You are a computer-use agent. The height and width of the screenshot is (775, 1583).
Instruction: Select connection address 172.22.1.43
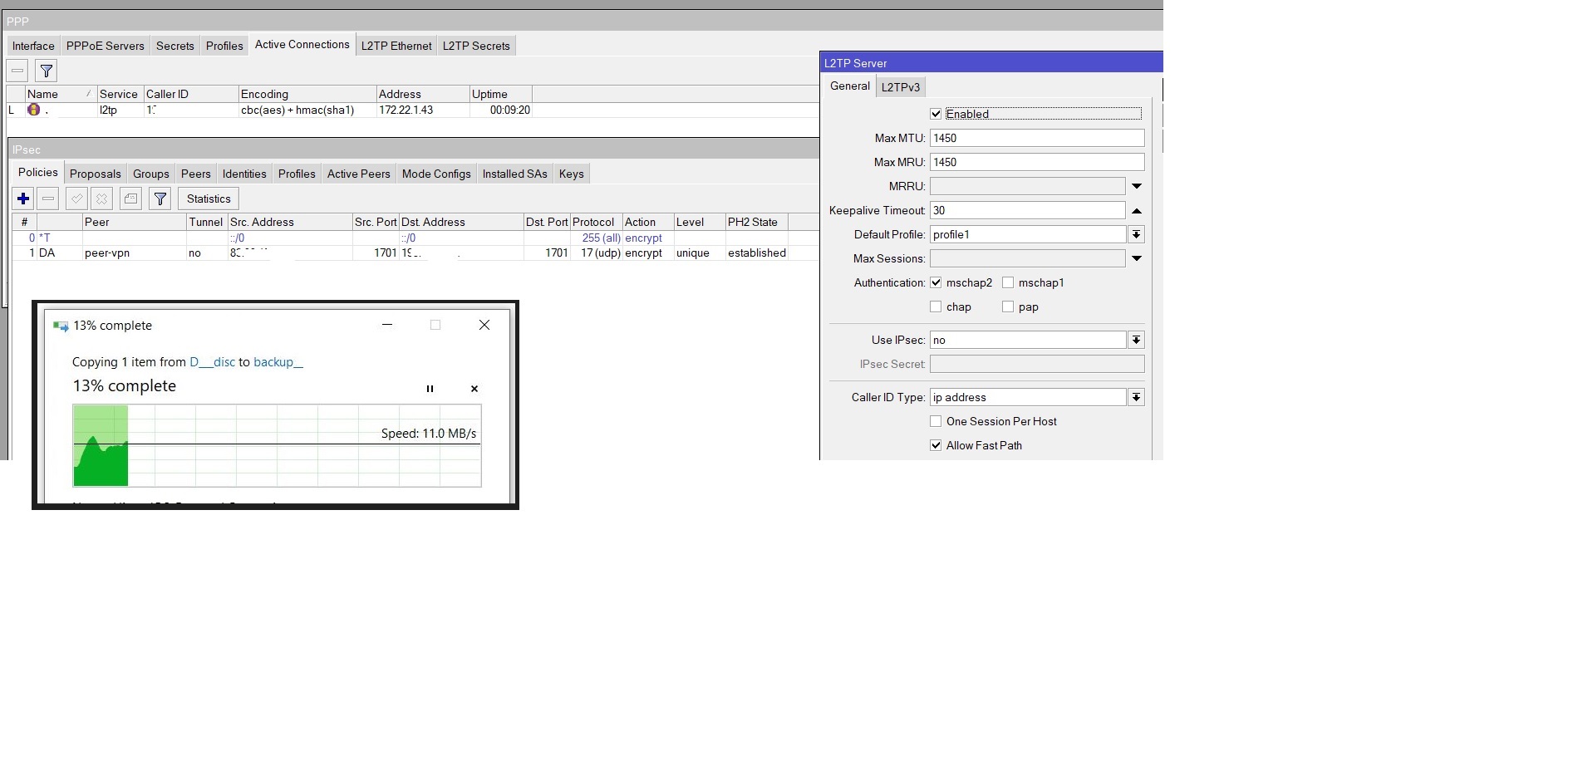(406, 110)
